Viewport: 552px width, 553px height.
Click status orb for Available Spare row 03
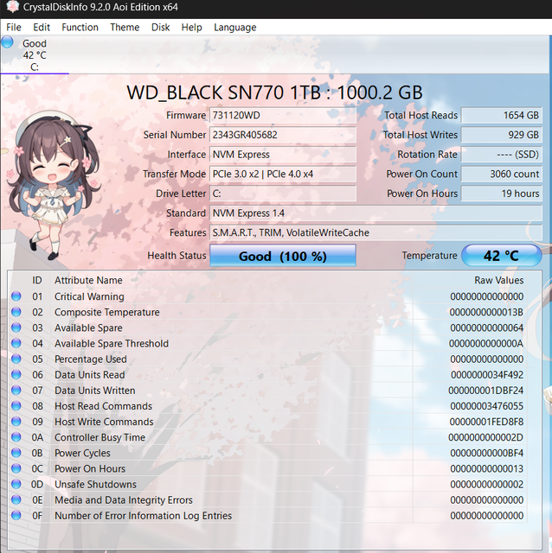(16, 327)
